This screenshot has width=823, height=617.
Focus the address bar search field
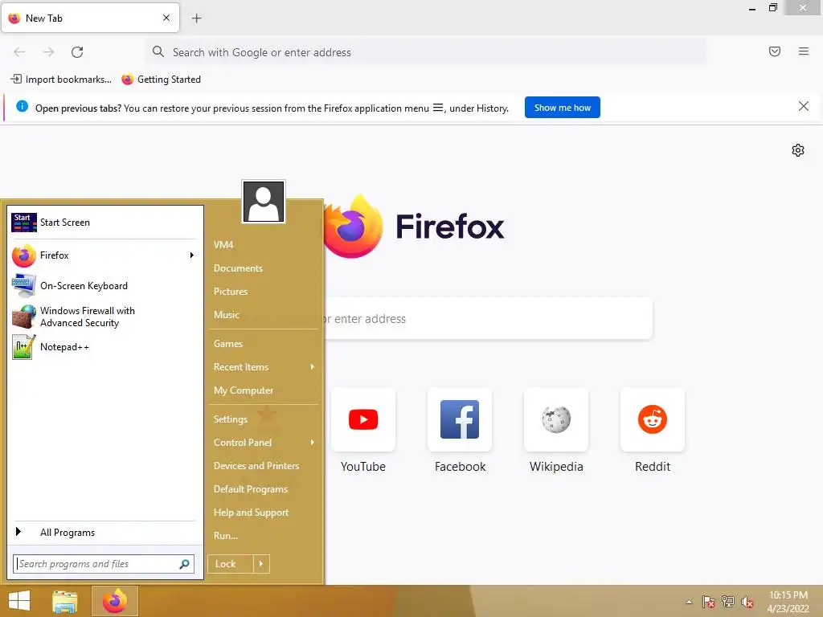(x=427, y=52)
